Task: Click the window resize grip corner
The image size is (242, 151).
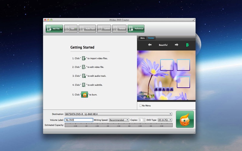Action: (x=194, y=133)
